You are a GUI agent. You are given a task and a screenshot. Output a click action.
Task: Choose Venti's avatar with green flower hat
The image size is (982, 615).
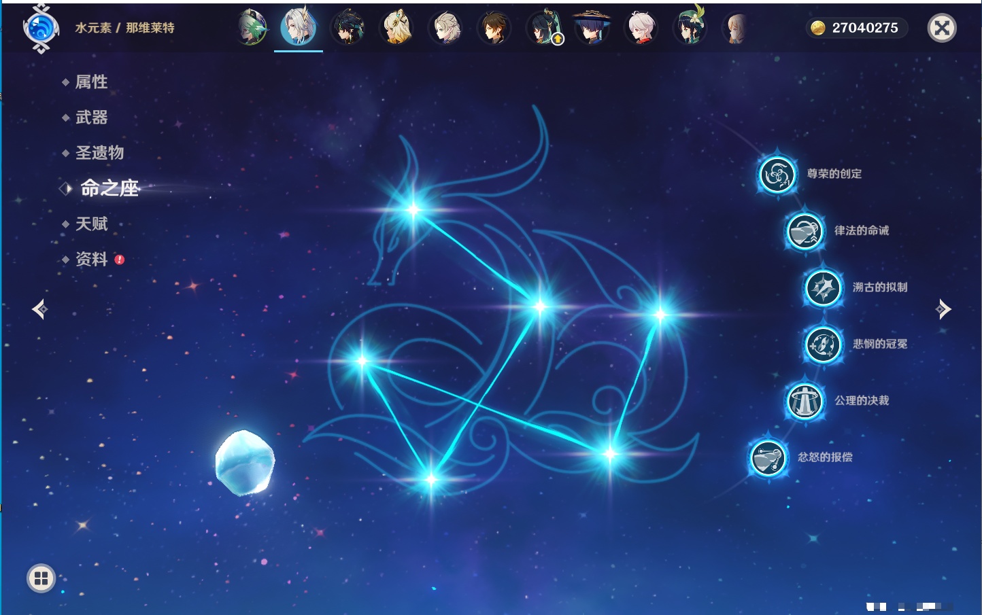pos(690,29)
